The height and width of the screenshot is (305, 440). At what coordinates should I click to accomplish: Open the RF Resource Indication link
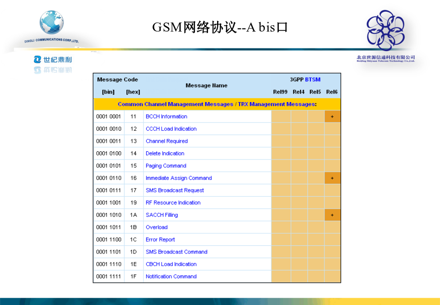(173, 203)
